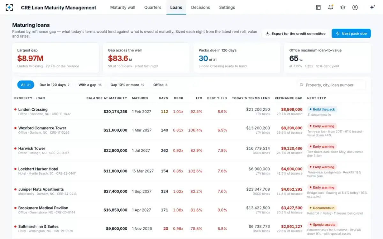Open the sparkle AI assistant icon
This screenshot has width=383, height=239.
click(372, 7)
